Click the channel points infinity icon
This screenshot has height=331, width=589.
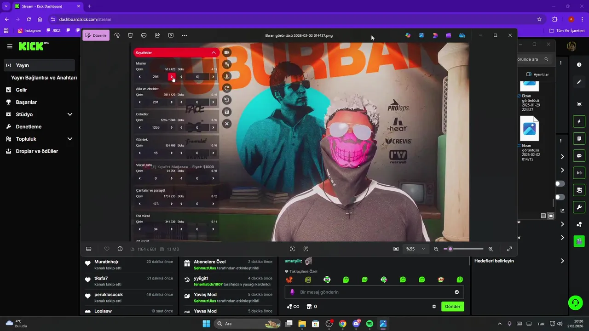point(293,307)
